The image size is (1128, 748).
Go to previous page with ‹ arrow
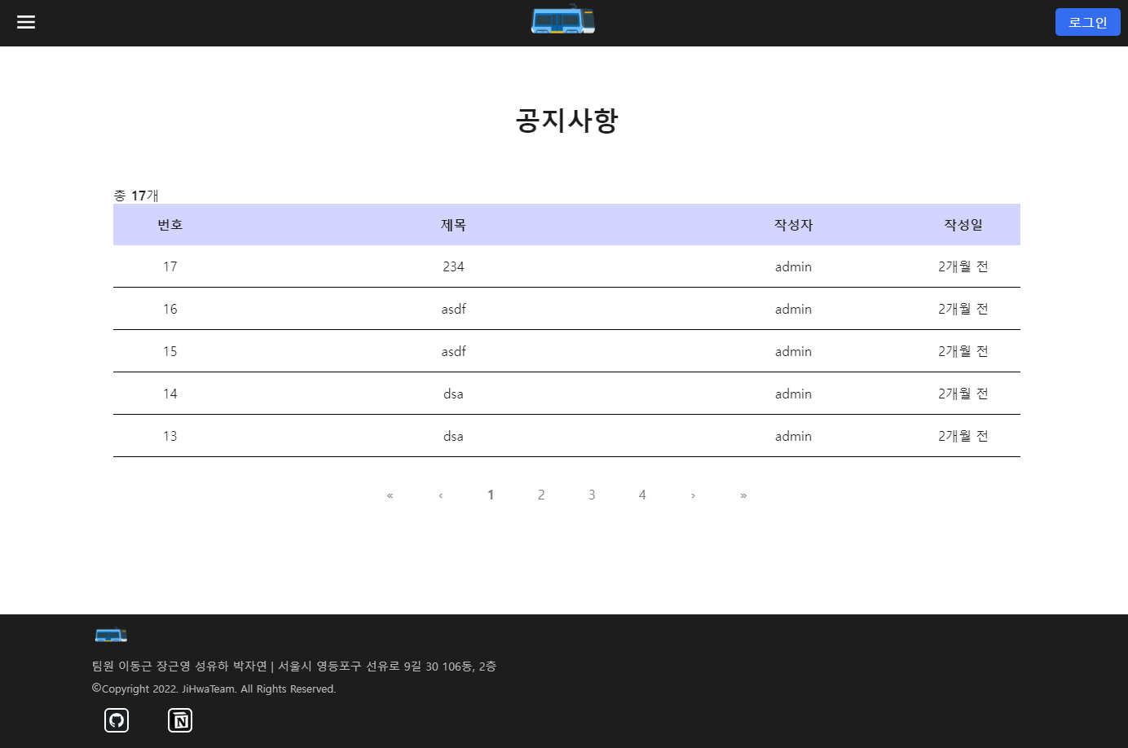click(x=440, y=495)
